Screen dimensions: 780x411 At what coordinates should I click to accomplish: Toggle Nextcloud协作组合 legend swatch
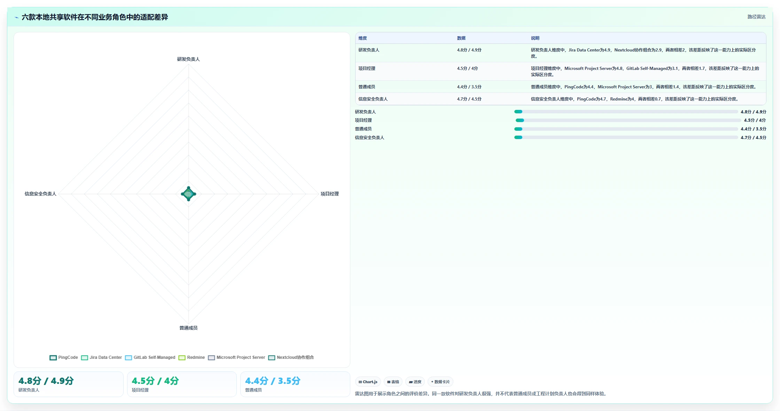coord(272,357)
